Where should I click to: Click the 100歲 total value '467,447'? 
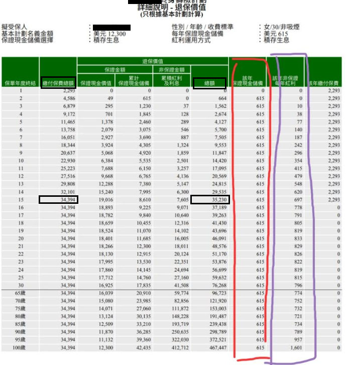218,347
